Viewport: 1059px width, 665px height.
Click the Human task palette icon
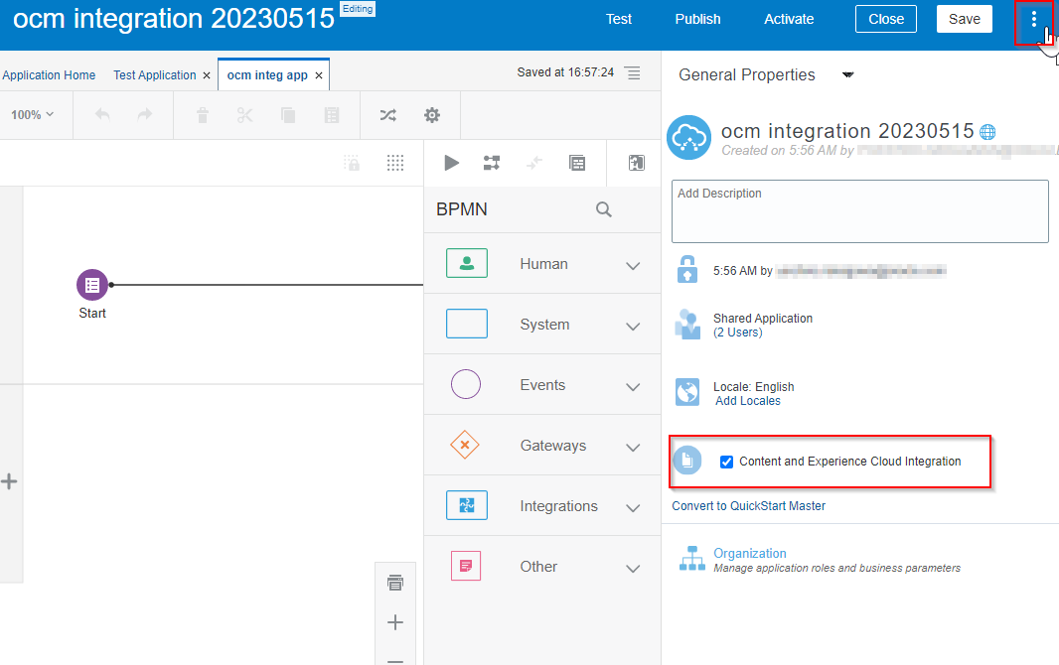coord(467,263)
